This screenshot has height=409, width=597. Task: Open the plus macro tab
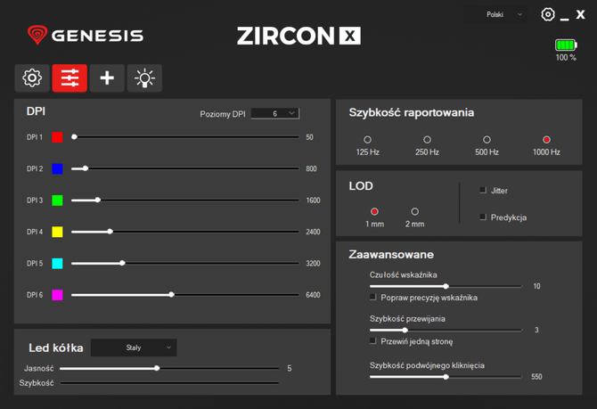pyautogui.click(x=107, y=78)
